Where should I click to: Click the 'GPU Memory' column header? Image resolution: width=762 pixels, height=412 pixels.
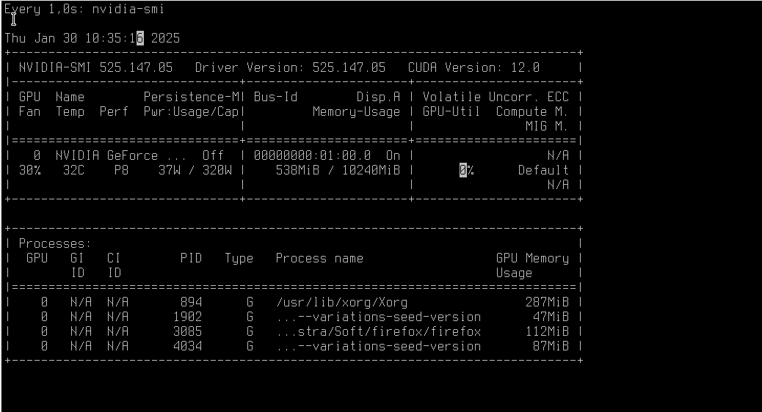(x=532, y=258)
